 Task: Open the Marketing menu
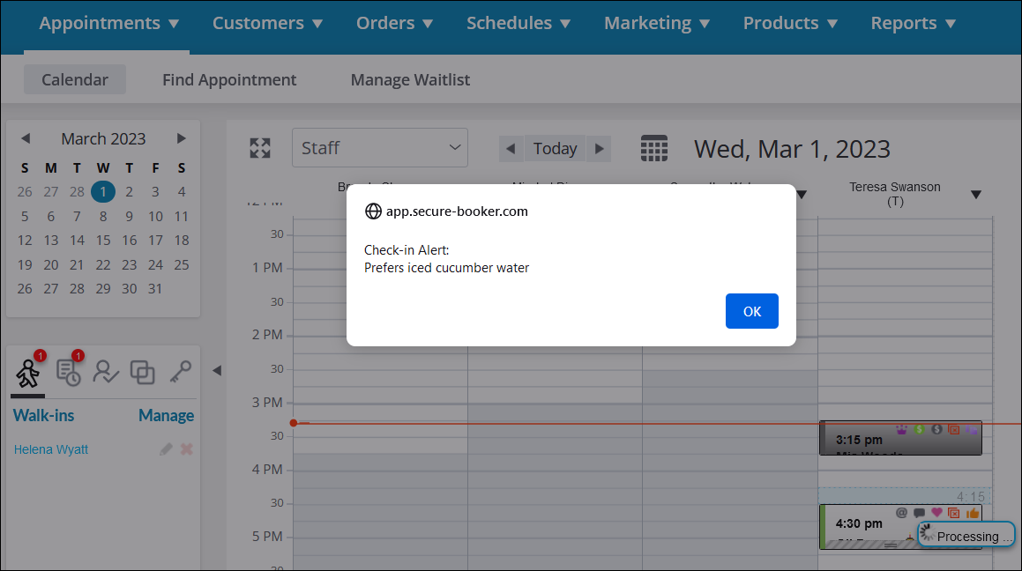coord(656,24)
